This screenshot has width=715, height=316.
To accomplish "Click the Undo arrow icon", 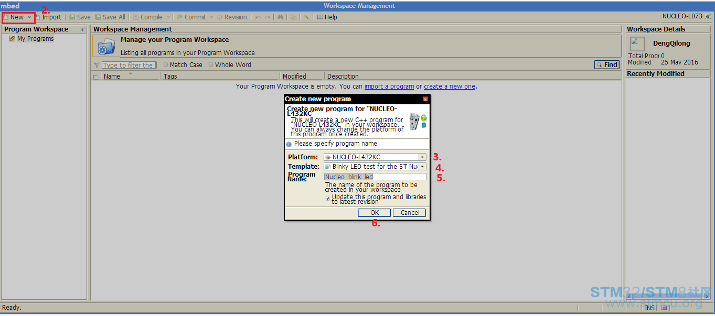I will tap(258, 17).
